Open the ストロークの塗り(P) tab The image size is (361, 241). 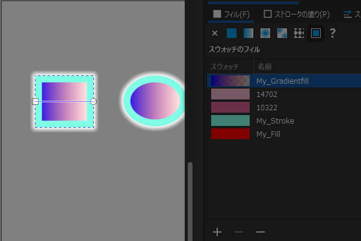click(x=297, y=14)
